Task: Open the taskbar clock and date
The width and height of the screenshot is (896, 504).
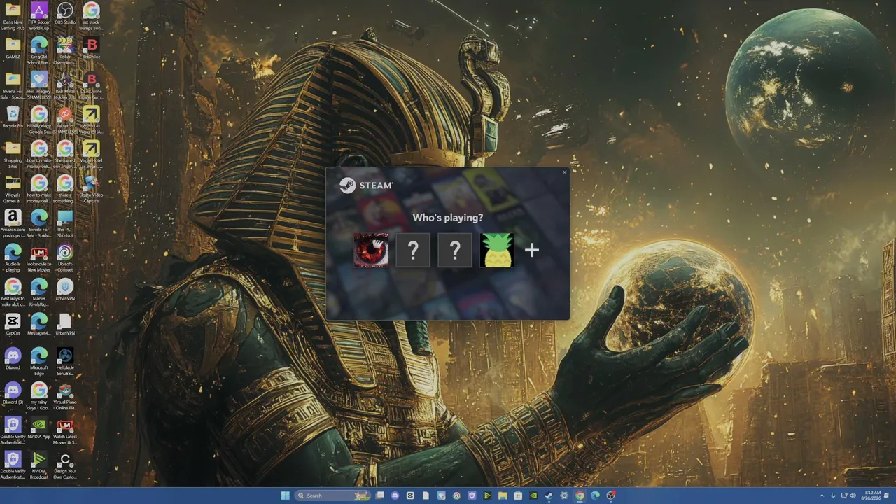Action: click(872, 496)
